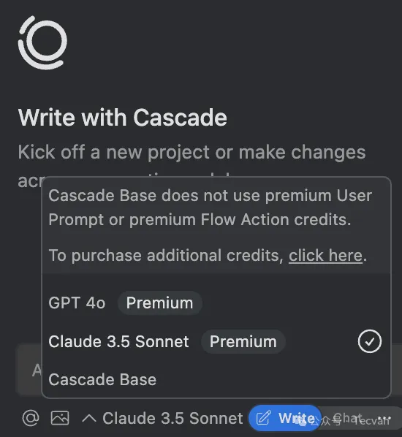Click the pencil icon in Write button
Screen dimensions: 402x437
(263, 418)
